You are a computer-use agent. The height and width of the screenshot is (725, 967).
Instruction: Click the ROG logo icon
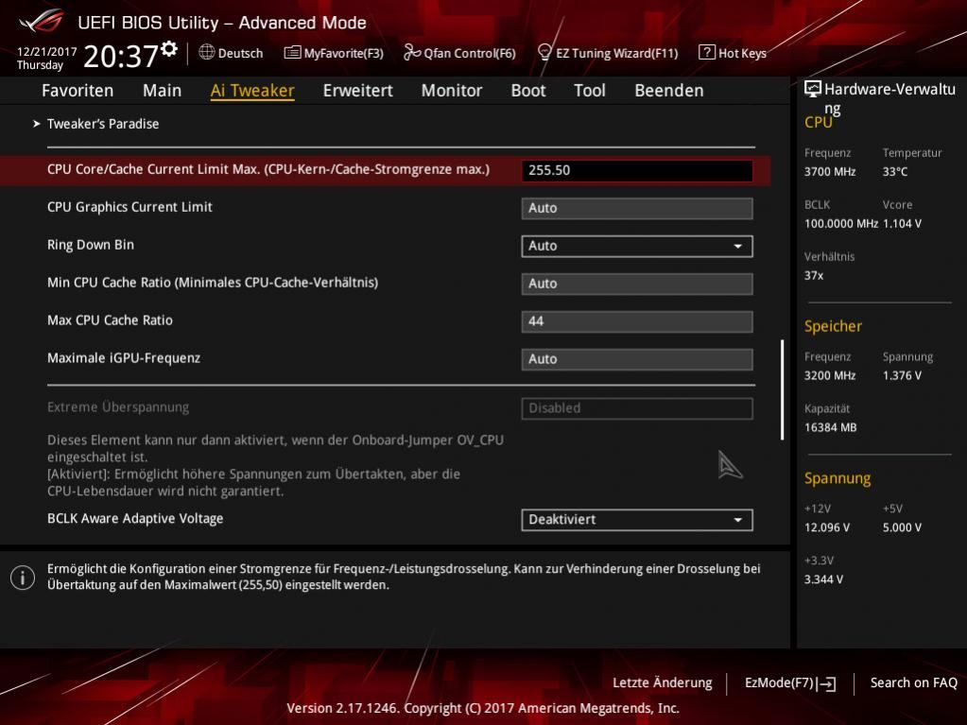pyautogui.click(x=42, y=22)
